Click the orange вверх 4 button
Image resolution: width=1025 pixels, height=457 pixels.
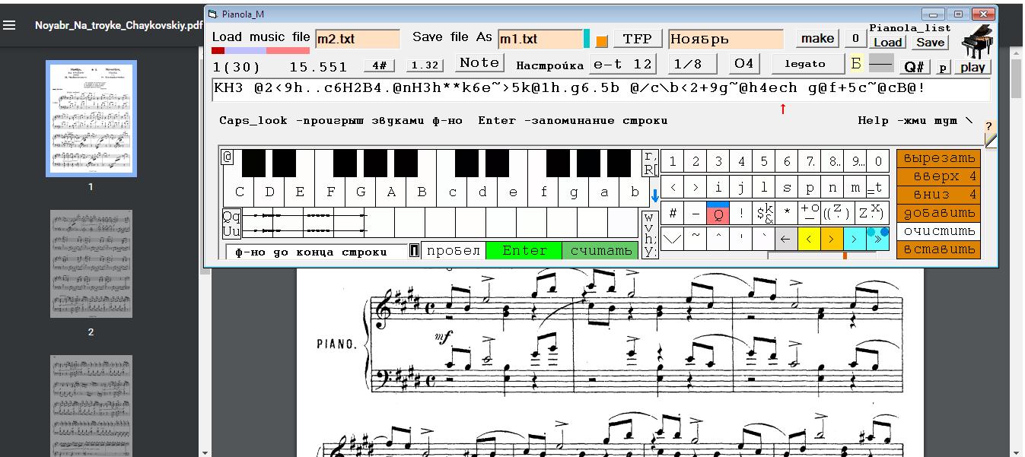938,176
